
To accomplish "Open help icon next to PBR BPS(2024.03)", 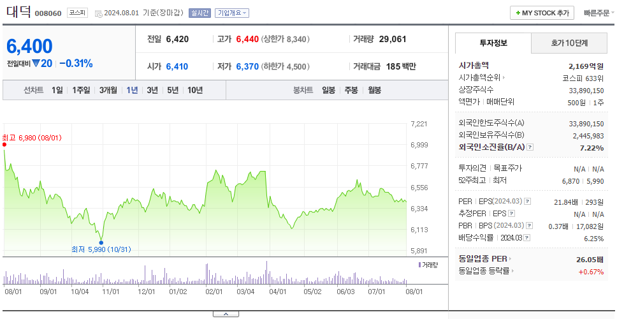I will (x=530, y=226).
